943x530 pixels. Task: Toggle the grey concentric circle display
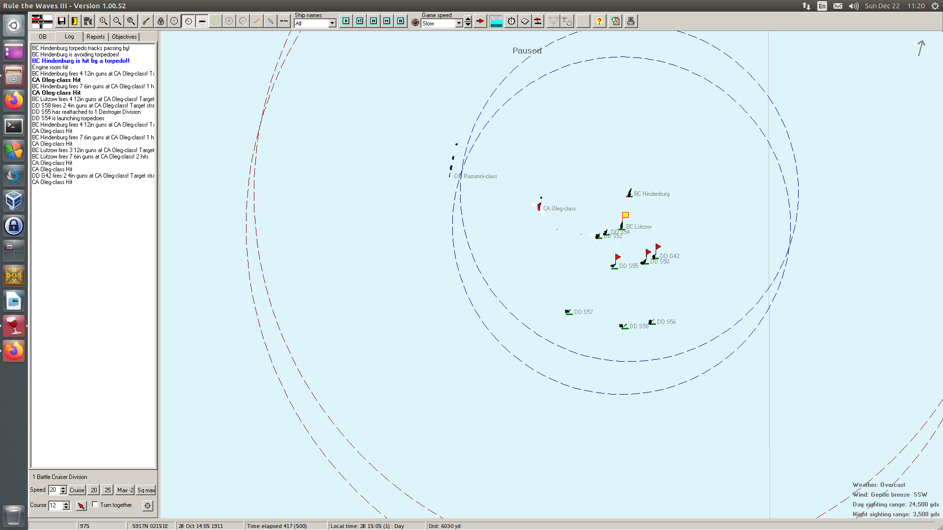(229, 21)
